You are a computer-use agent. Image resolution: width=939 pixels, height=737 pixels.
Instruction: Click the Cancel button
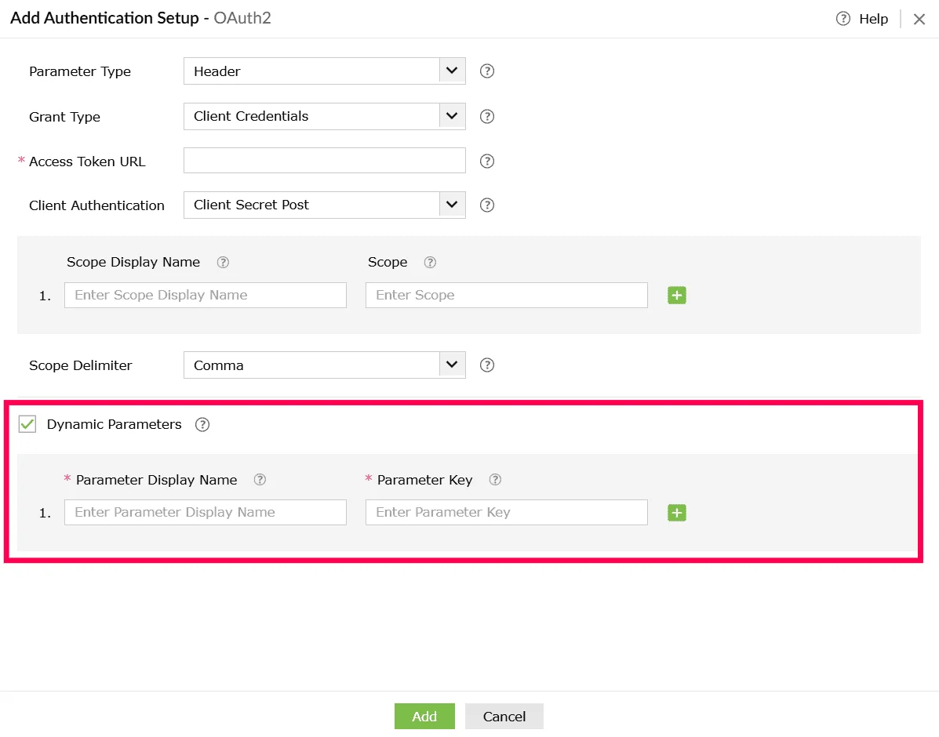504,716
